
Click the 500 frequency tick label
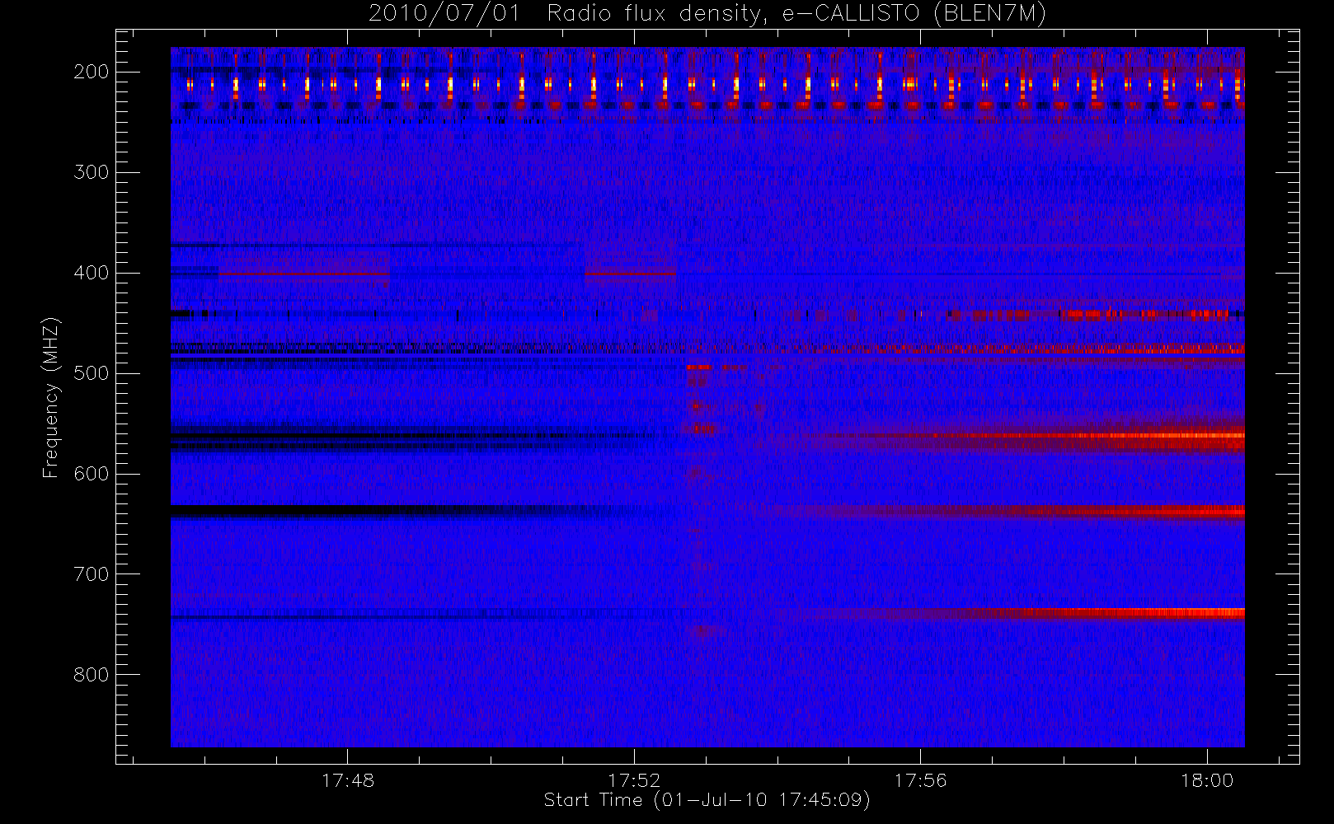91,373
